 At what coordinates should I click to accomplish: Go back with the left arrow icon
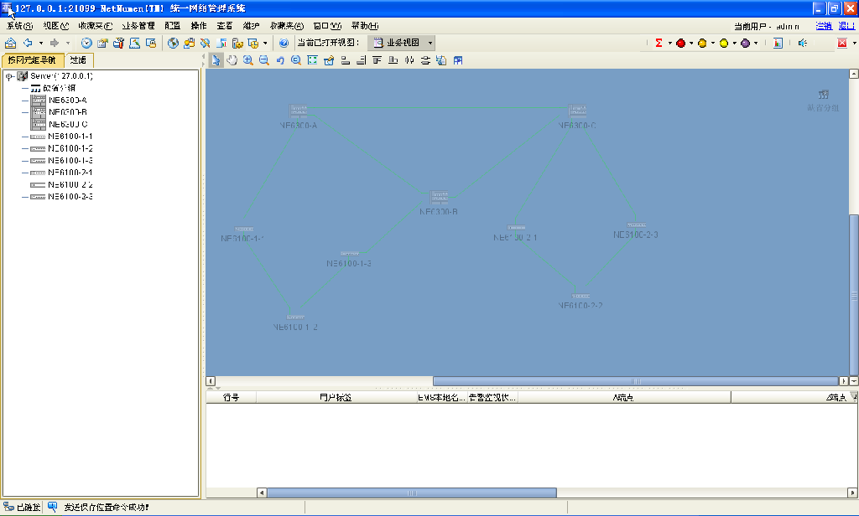pos(28,43)
